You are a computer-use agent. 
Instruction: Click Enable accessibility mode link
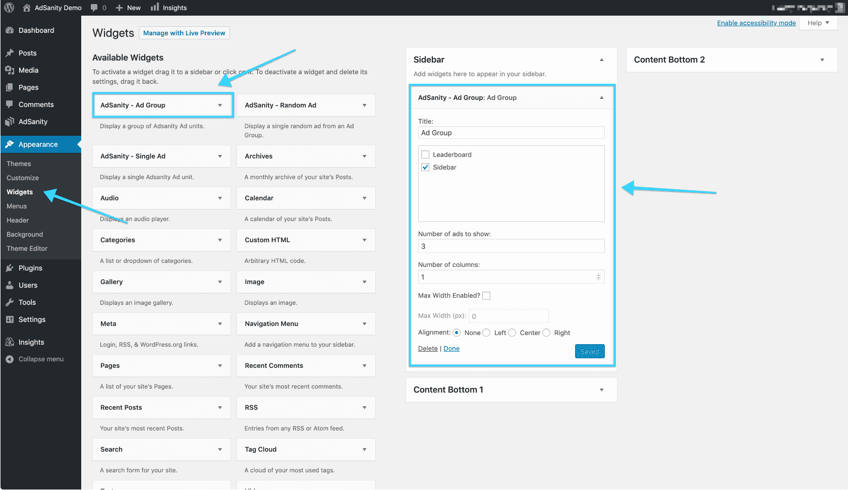(756, 23)
